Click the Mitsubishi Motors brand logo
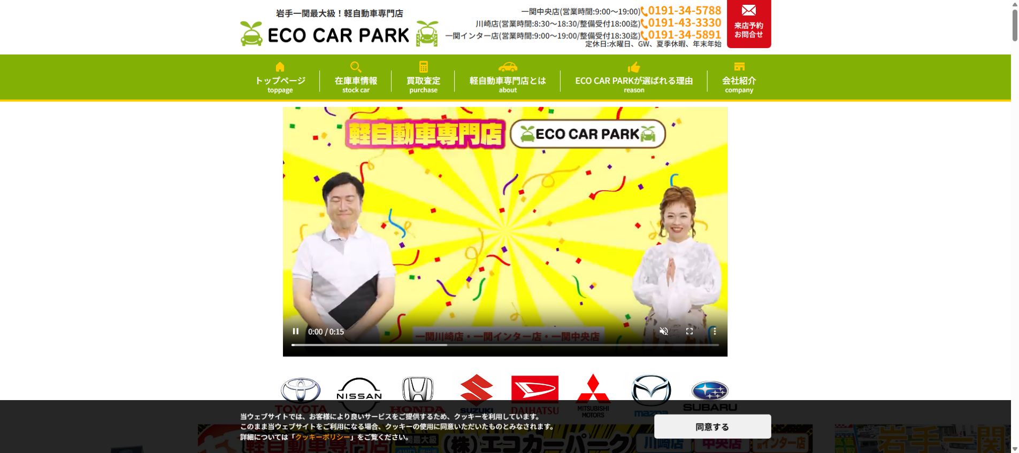This screenshot has width=1019, height=453. [x=593, y=396]
